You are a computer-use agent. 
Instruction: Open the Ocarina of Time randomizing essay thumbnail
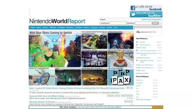click(94, 40)
